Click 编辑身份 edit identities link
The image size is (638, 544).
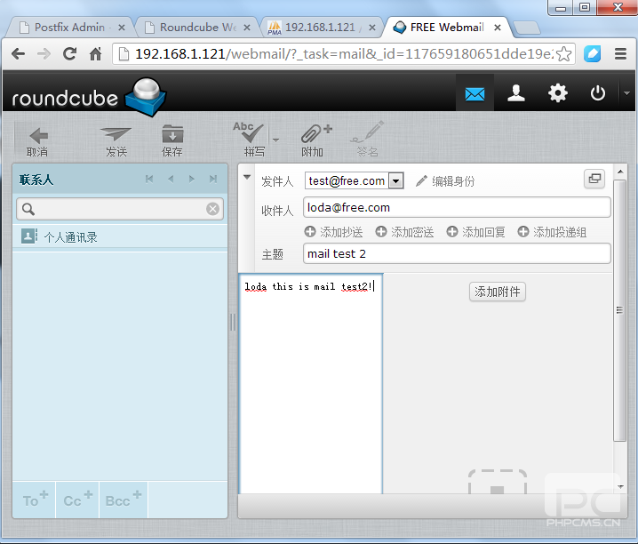(x=445, y=181)
